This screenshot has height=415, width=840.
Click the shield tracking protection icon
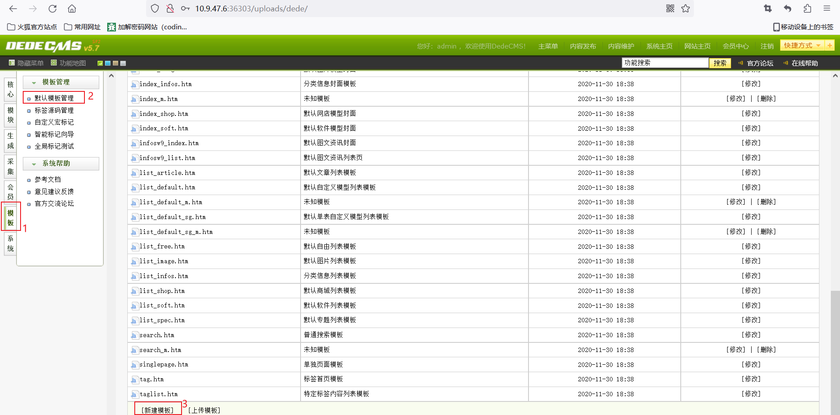click(155, 8)
